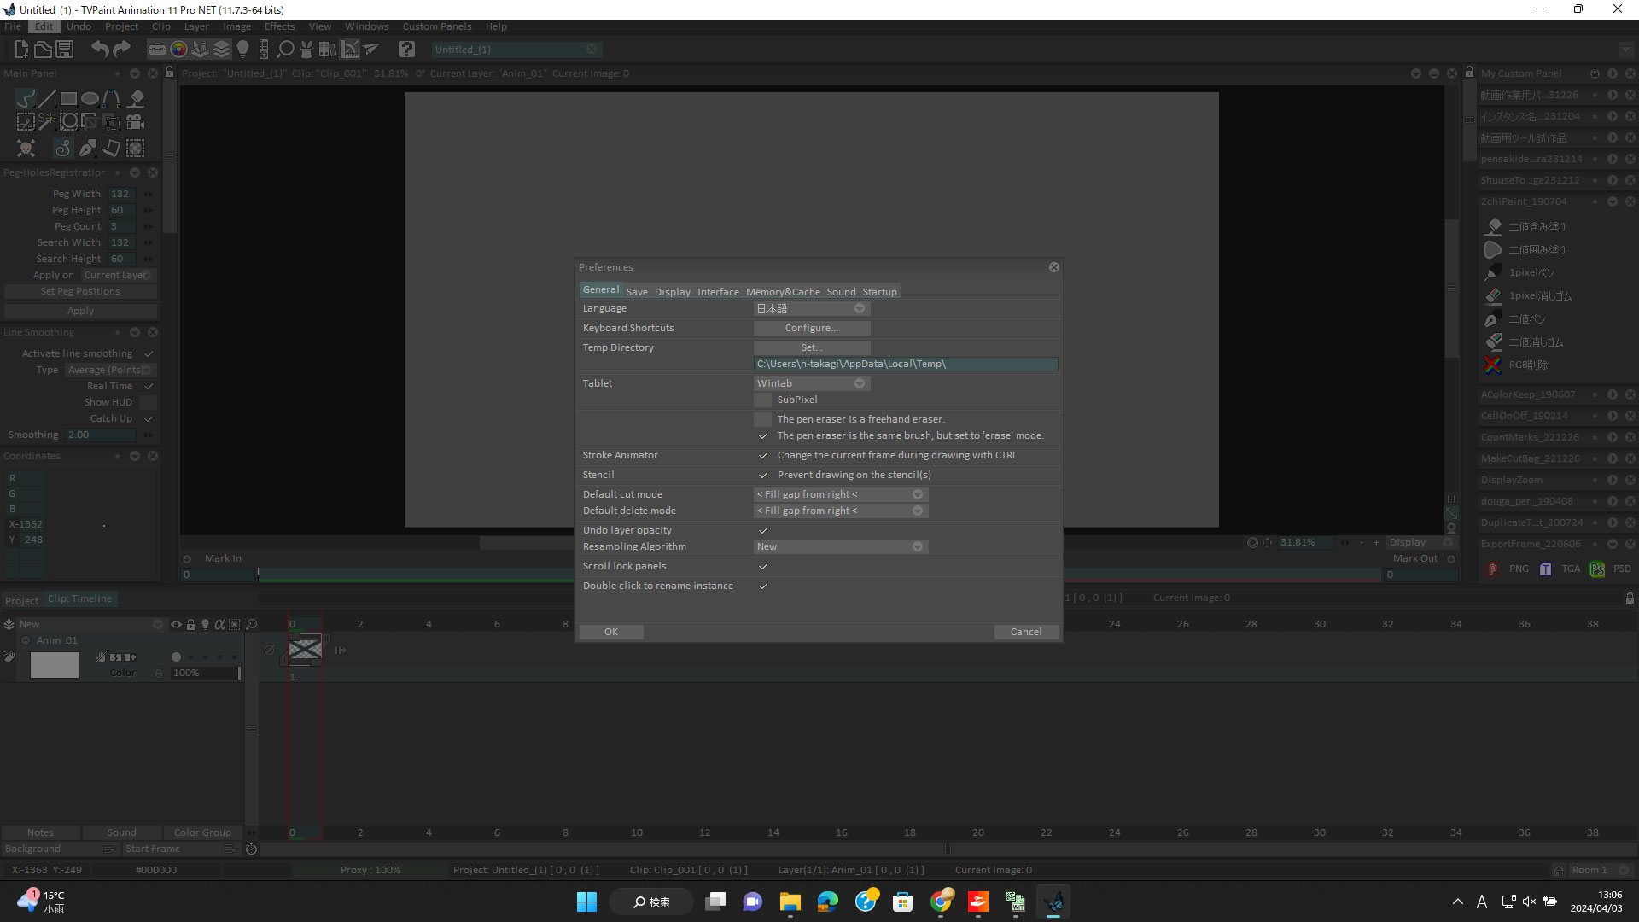Choose the magic wand selection tool
Screen dimensions: 1639x922
coord(48,122)
